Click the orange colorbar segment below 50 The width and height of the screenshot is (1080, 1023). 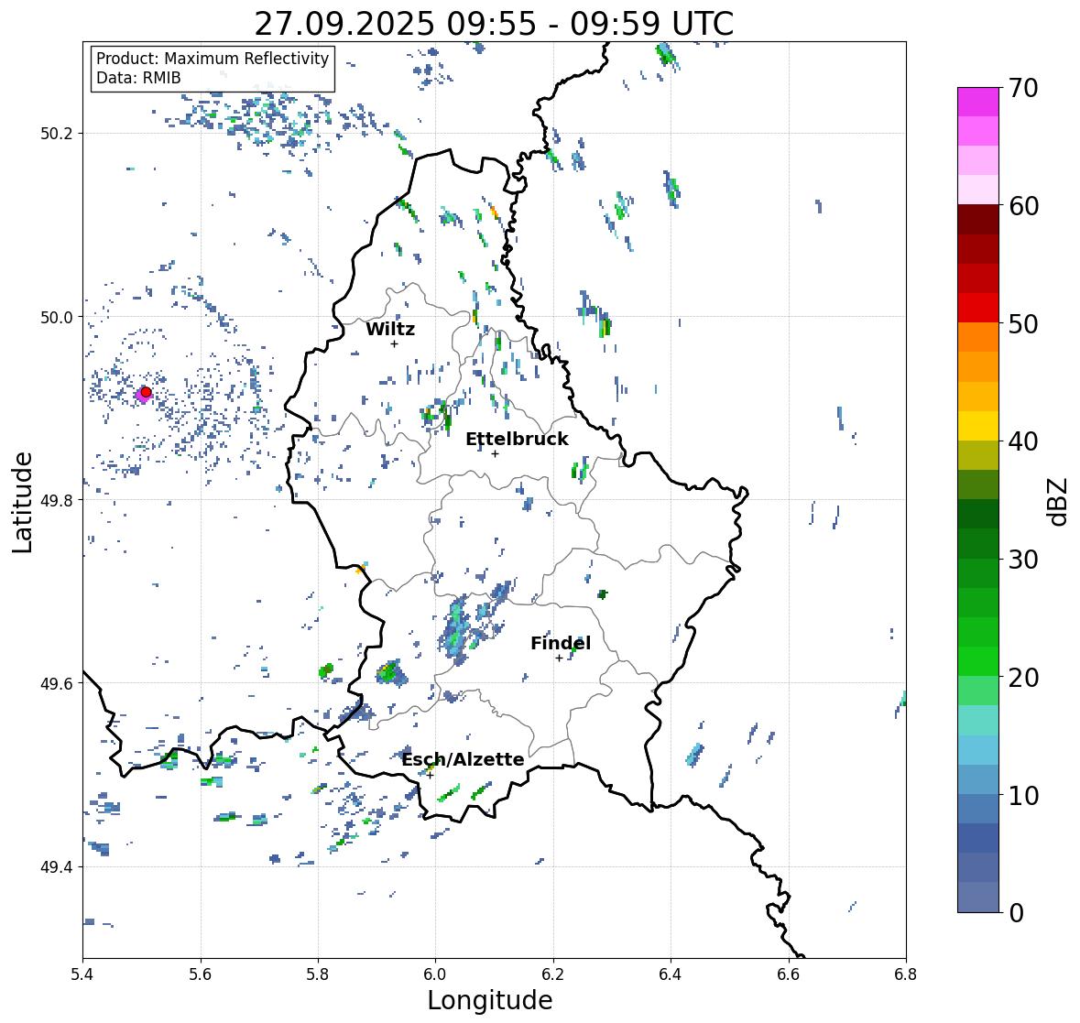coord(978,337)
